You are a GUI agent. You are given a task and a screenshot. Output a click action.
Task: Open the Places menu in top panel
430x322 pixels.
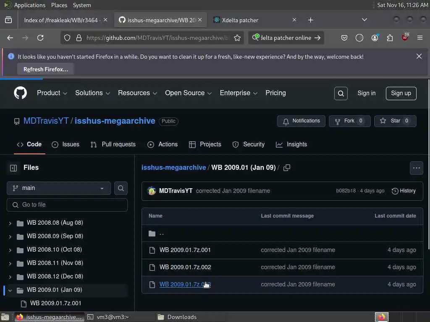59,5
